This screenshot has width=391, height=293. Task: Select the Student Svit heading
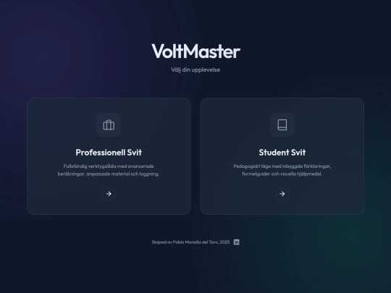[x=282, y=153]
